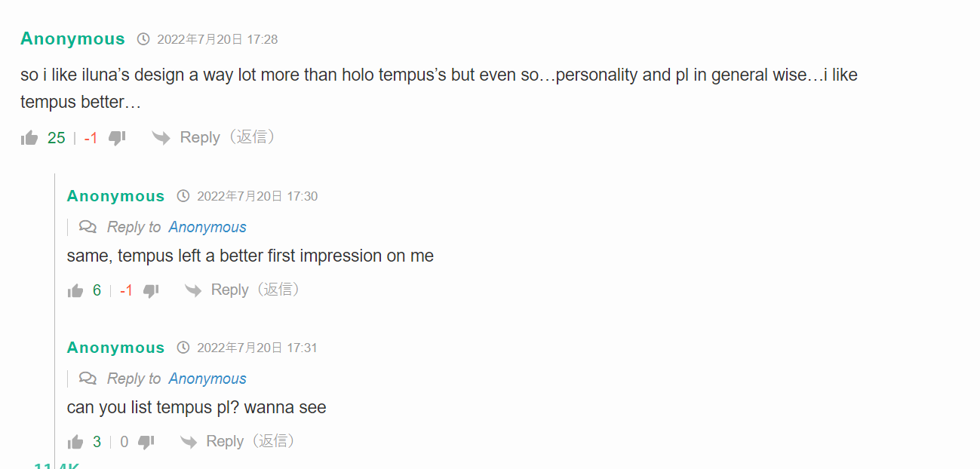The width and height of the screenshot is (980, 469).
Task: Open 'Reply to Anonymous' link in 17:31 comment
Action: [207, 379]
